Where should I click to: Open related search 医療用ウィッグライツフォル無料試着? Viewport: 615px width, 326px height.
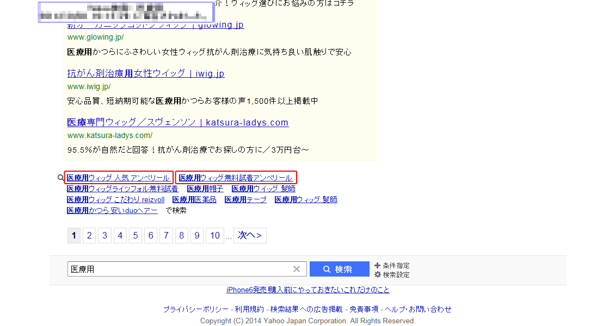122,189
